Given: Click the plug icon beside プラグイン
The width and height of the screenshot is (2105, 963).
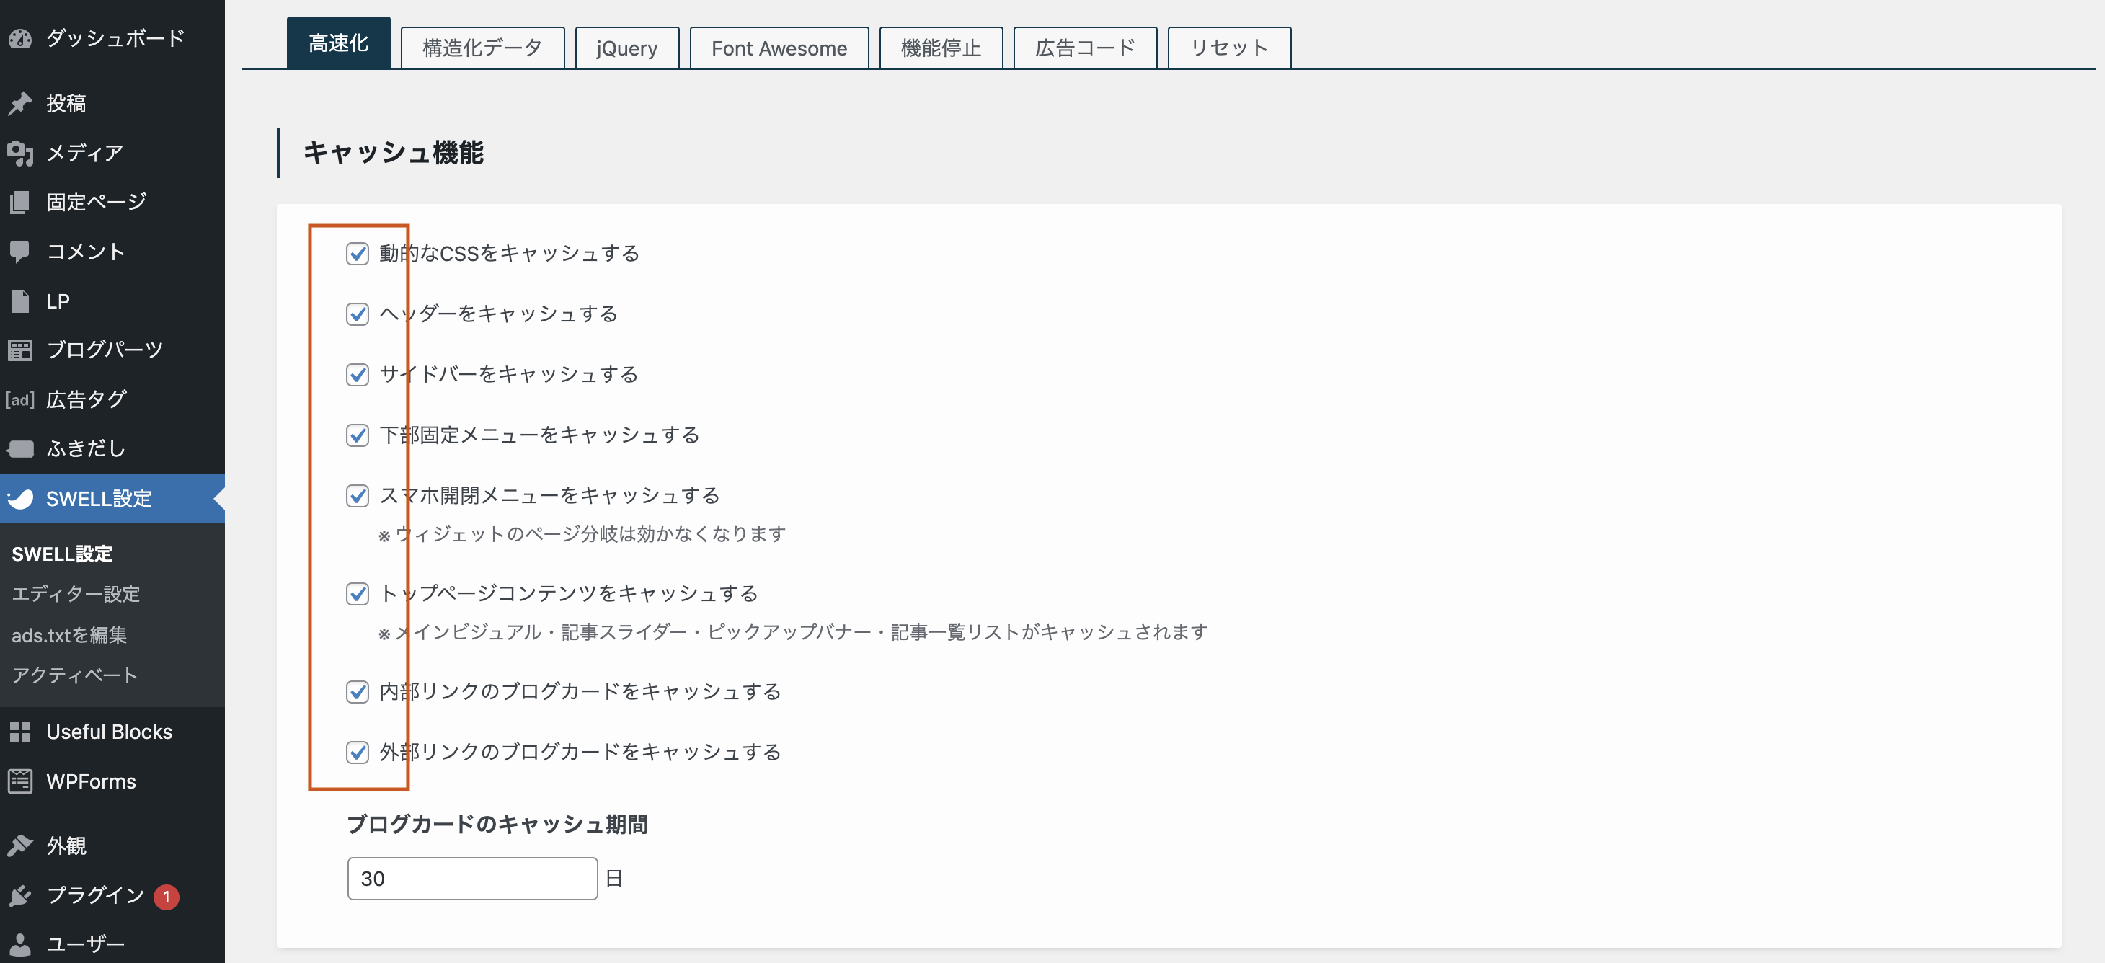Looking at the screenshot, I should (20, 895).
